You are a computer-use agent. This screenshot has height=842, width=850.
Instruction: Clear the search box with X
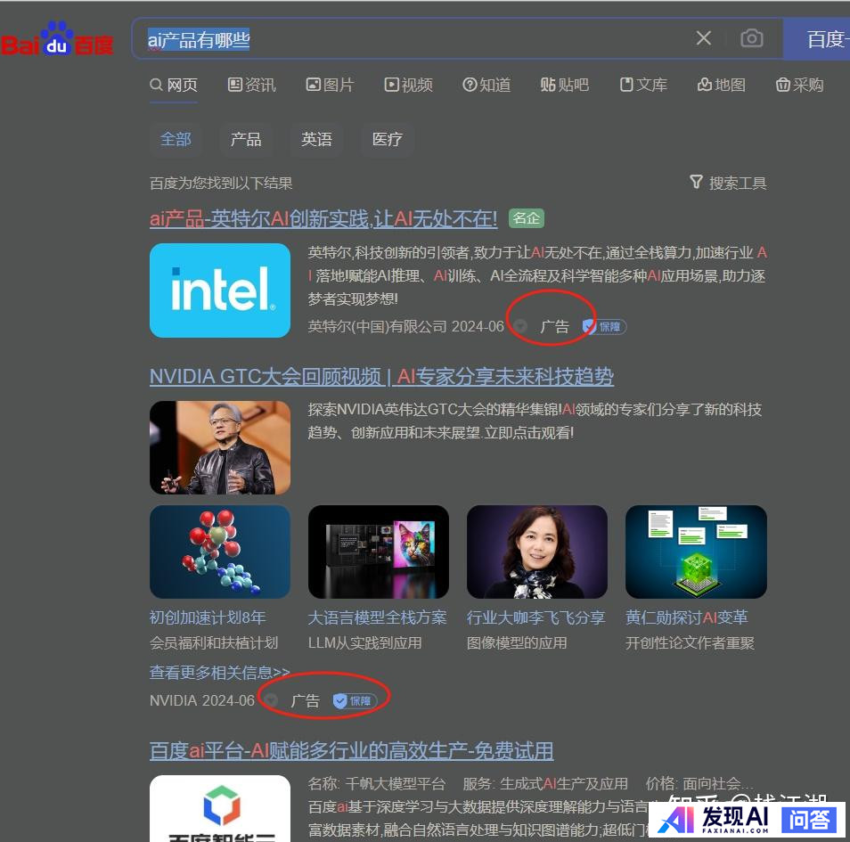click(704, 38)
